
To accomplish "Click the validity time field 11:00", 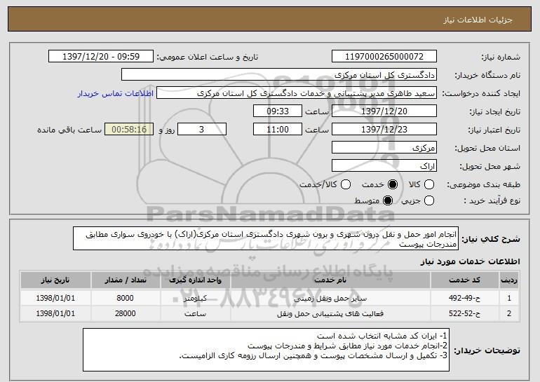I will click(278, 130).
